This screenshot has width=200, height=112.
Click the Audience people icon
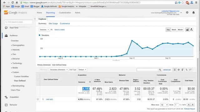point(6,35)
